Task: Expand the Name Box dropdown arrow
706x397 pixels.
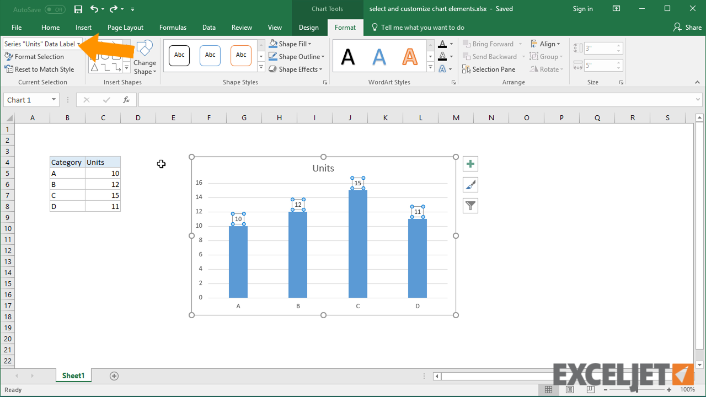Action: point(54,100)
